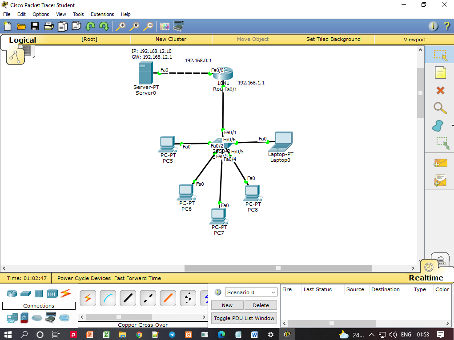The image size is (454, 340).
Task: Select the Switches device category
Action: [25, 293]
